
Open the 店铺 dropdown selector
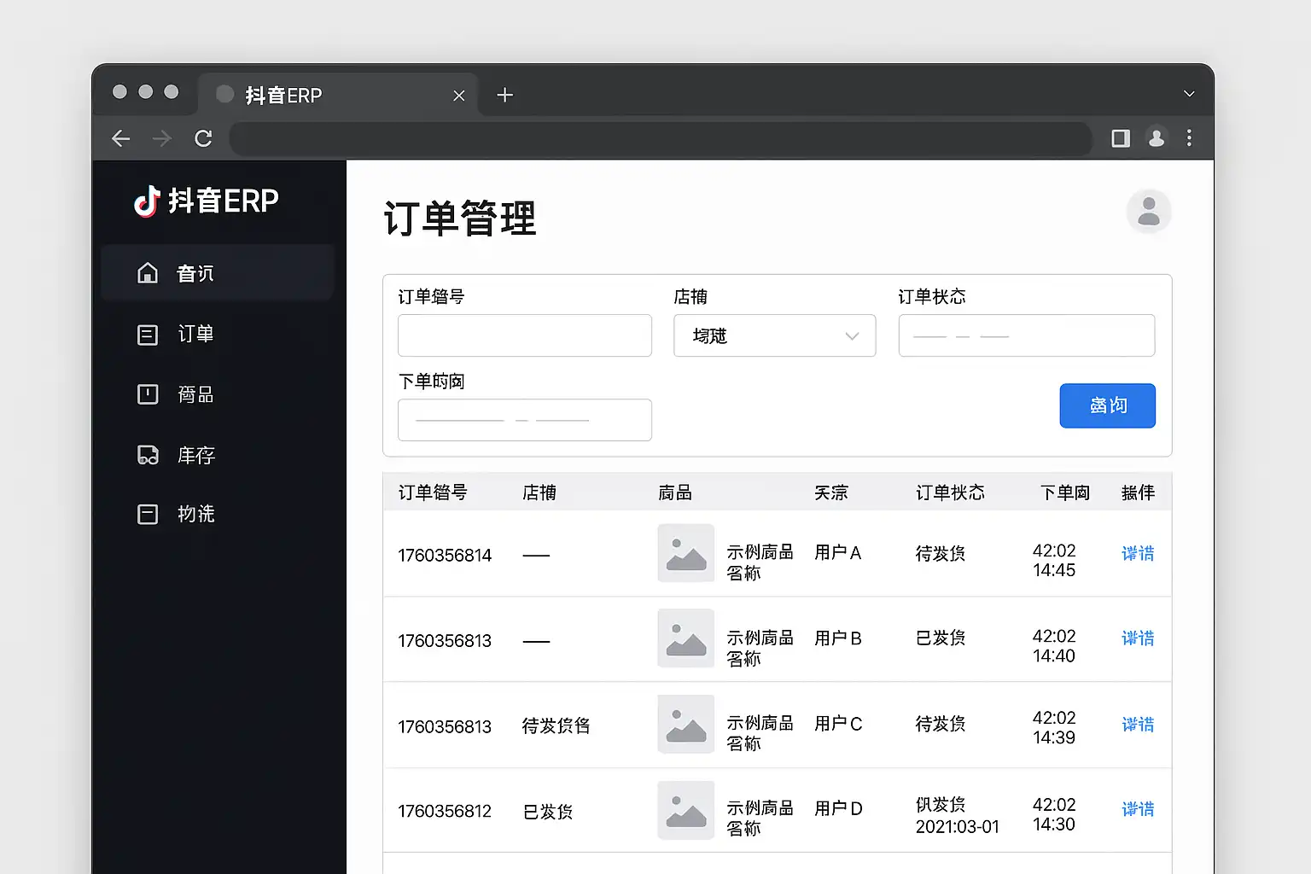(x=774, y=335)
